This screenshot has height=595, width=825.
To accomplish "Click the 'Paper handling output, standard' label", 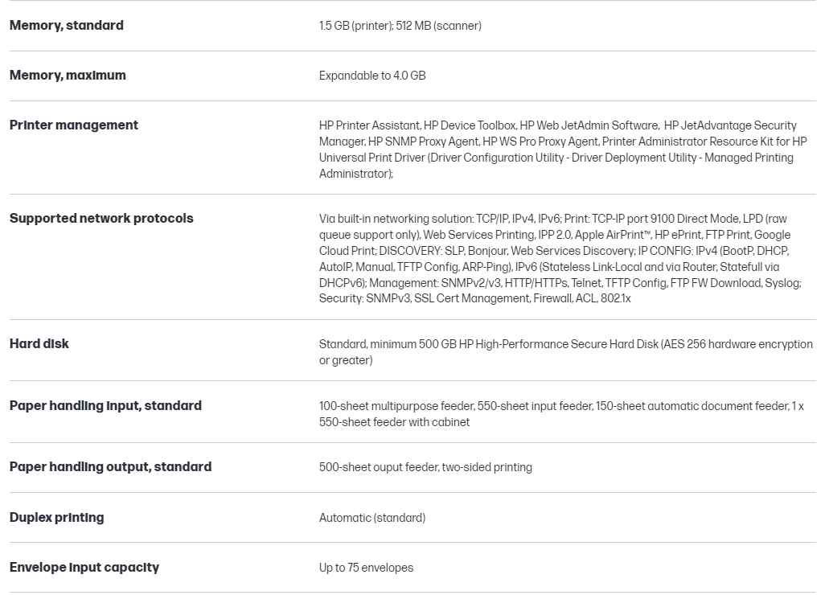I will (x=110, y=467).
